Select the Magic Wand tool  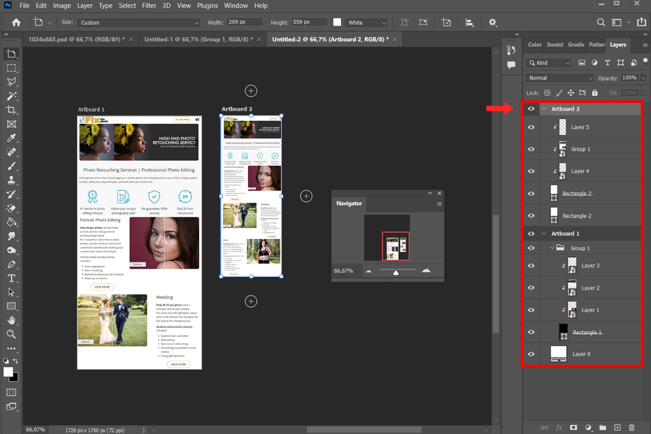click(x=11, y=96)
